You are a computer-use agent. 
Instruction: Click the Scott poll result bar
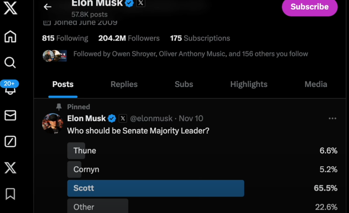155,188
